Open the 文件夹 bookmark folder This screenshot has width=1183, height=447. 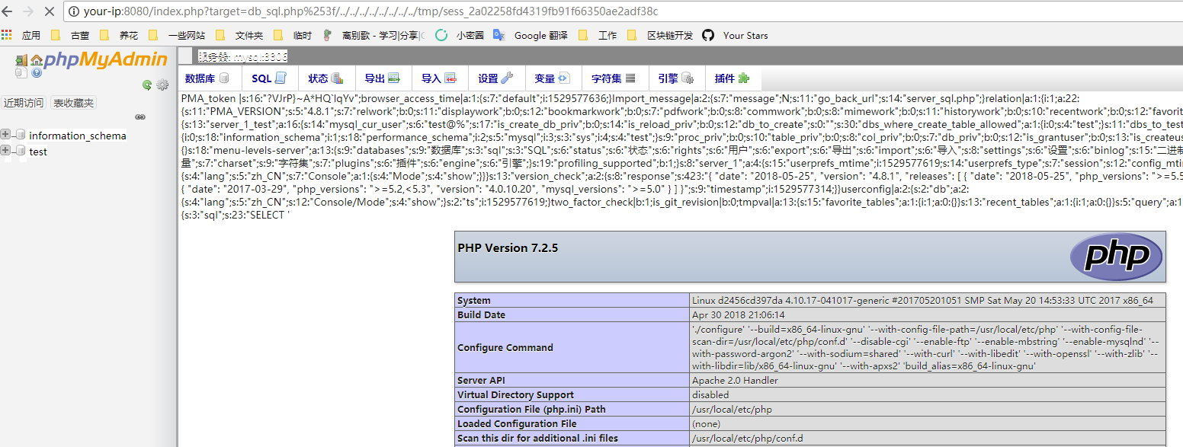[240, 35]
